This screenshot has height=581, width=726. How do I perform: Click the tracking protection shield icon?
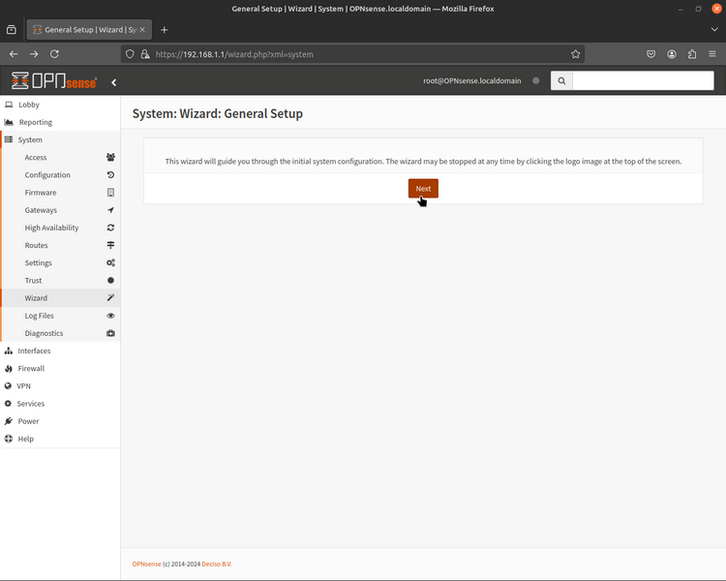(x=130, y=54)
